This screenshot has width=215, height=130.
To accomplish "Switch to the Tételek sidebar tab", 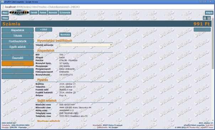I will click(x=17, y=36).
